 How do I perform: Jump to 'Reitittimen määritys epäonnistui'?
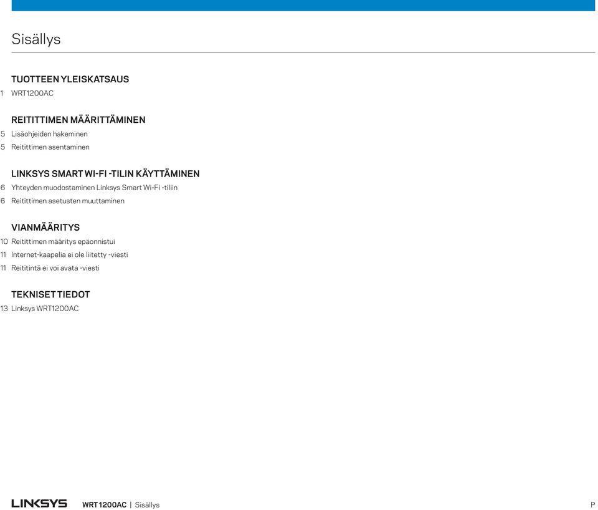pos(63,242)
